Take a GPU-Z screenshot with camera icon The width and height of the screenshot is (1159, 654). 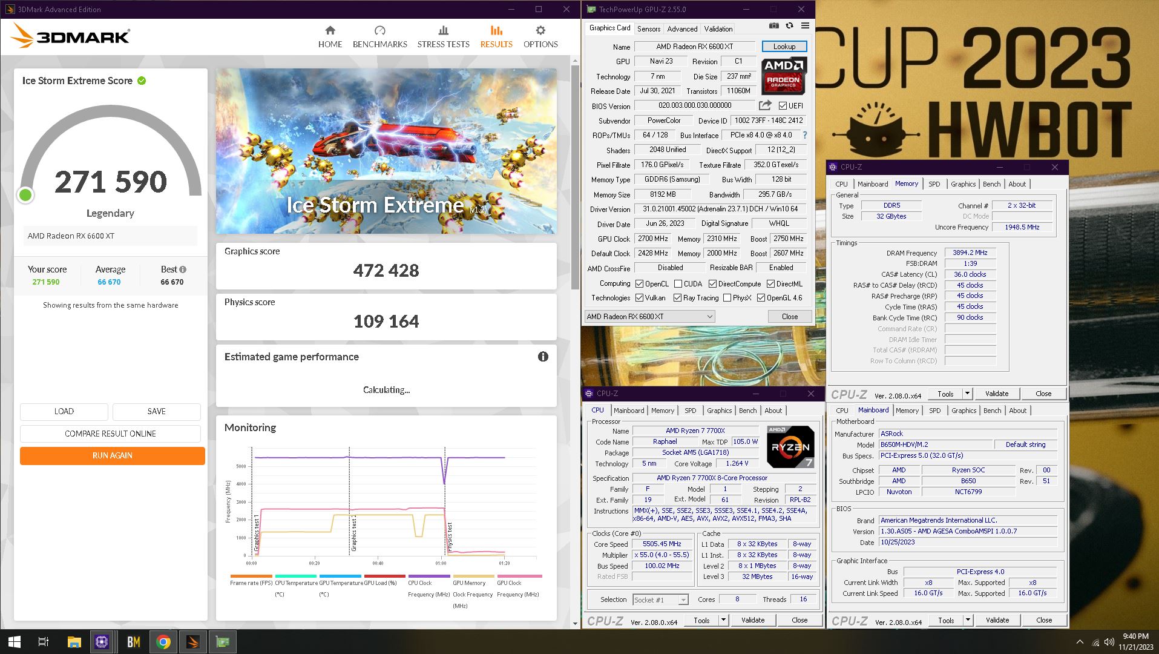[x=773, y=25]
